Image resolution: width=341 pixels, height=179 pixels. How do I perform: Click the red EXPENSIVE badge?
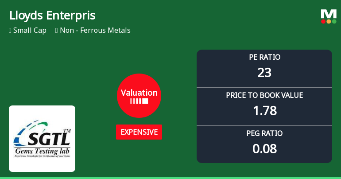[139, 132]
